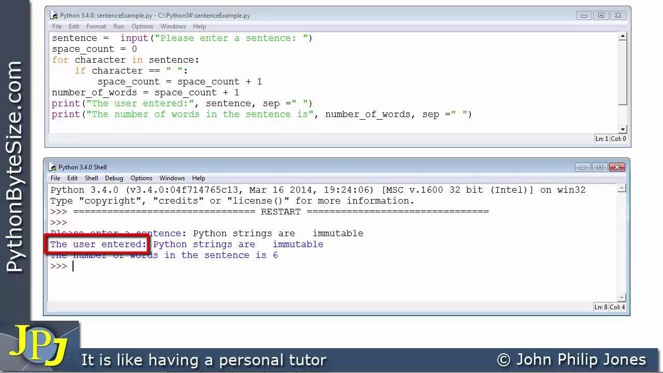Click at the Shell prompt cursor line

tap(62, 266)
